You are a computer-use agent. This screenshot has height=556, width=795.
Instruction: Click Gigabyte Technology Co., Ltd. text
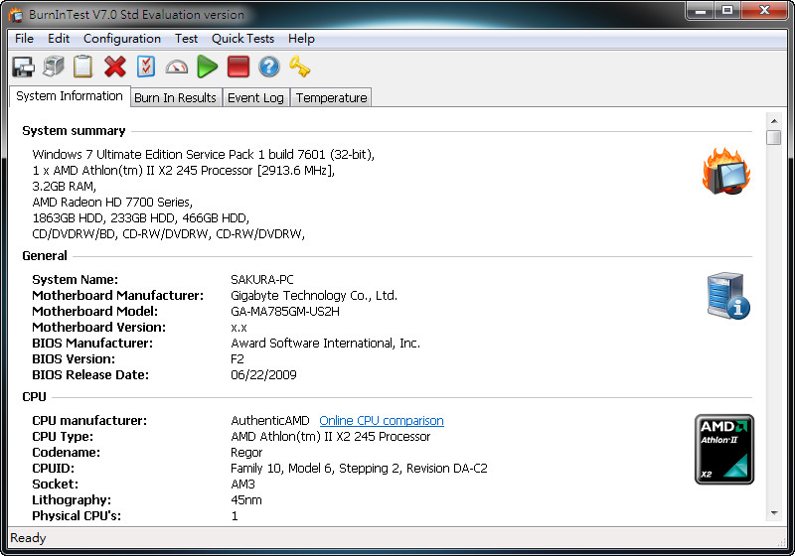[x=314, y=296]
